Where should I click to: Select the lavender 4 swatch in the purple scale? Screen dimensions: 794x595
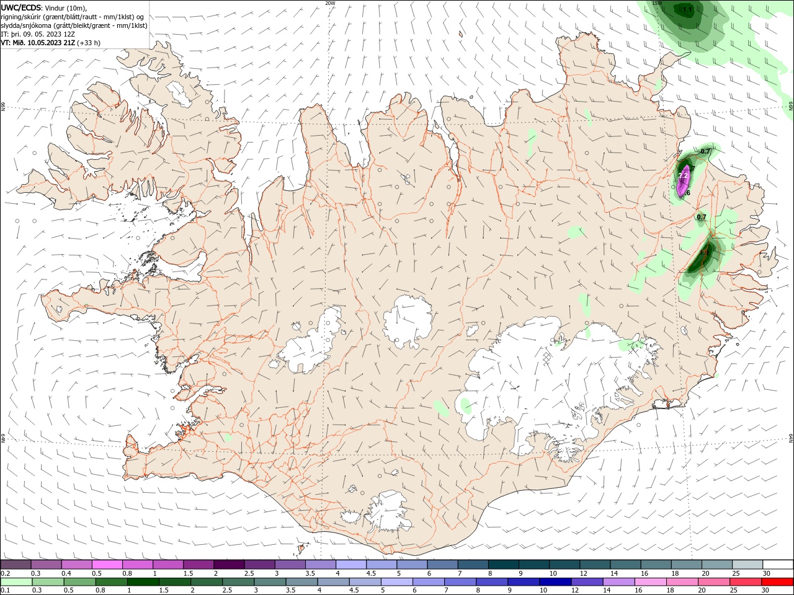(351, 565)
